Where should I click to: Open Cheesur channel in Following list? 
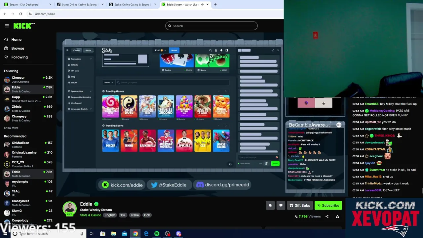[x=28, y=79]
